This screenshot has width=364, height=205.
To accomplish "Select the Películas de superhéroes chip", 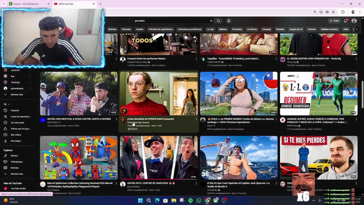I will pos(161,29).
